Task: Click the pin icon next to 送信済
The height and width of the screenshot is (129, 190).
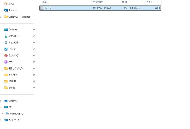Action: coord(34,81)
